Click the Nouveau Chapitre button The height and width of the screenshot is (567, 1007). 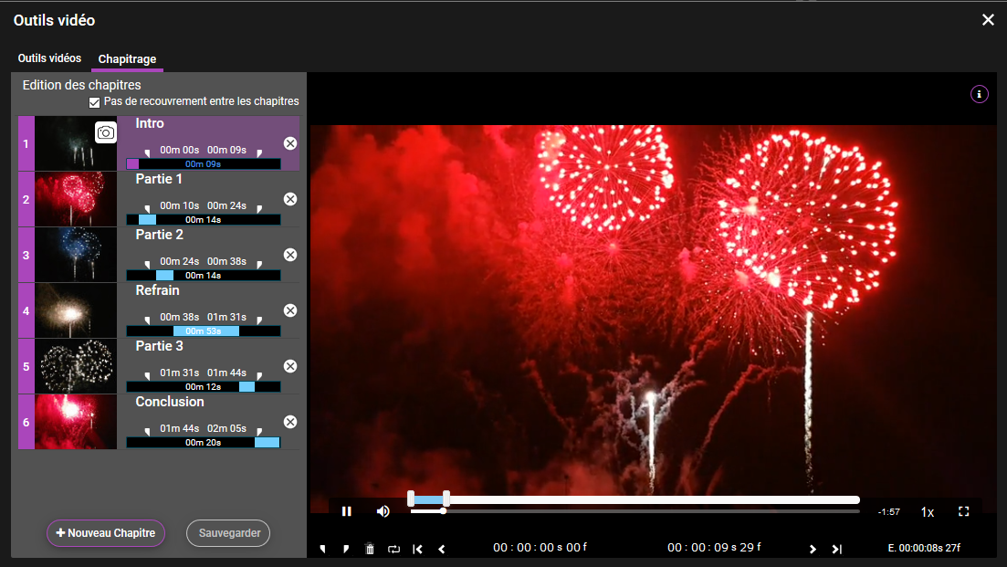tap(106, 533)
